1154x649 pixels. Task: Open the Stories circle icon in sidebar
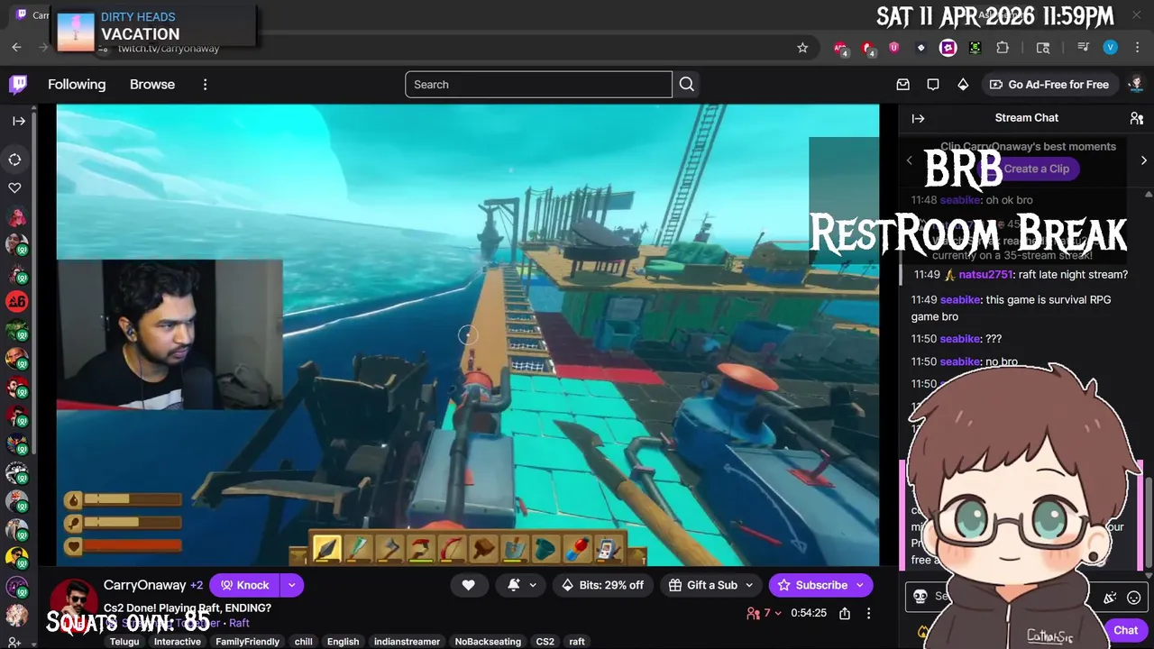15,160
